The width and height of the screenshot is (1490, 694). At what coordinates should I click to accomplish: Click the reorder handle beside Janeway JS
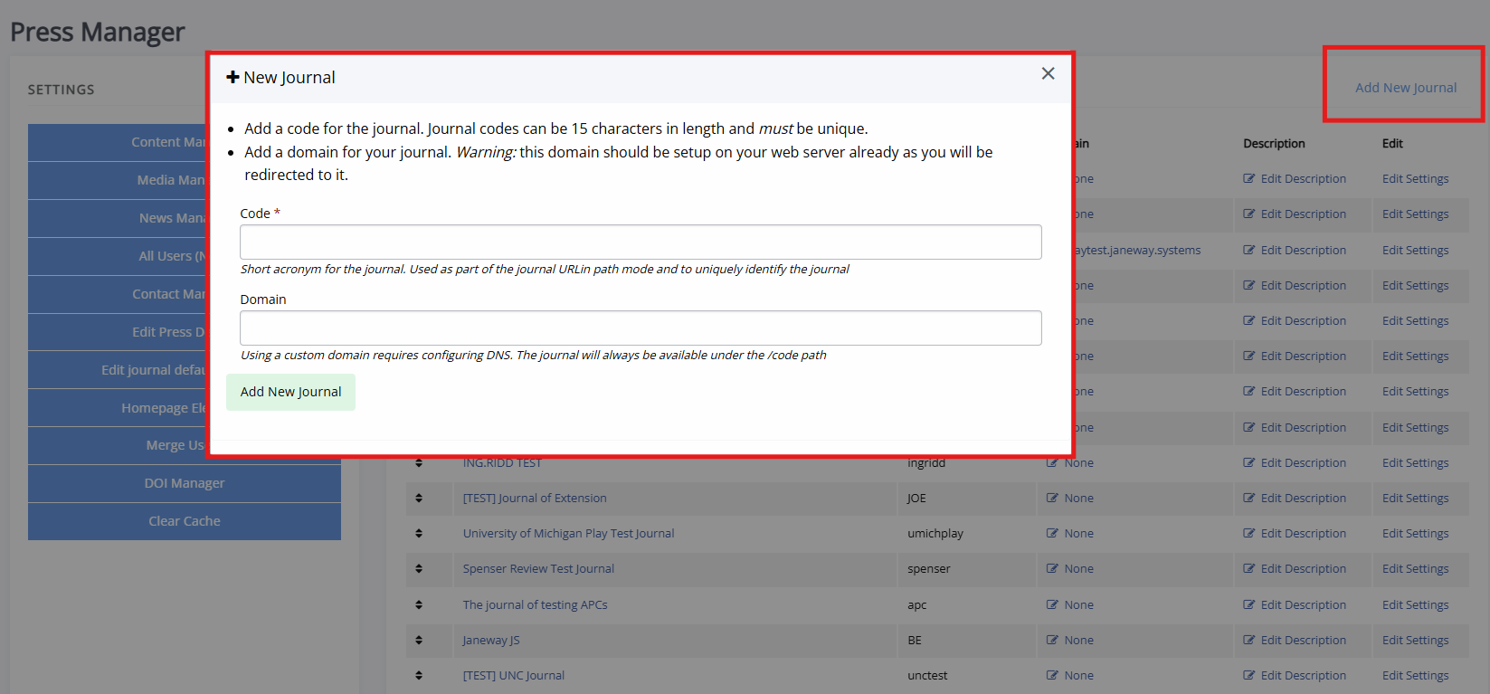(419, 641)
